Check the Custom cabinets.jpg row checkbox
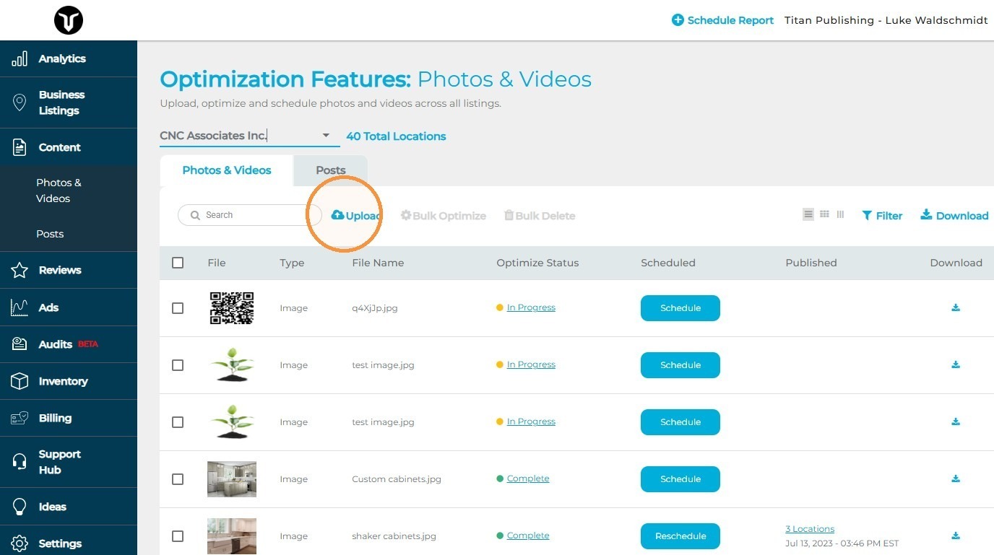This screenshot has width=994, height=555. [178, 479]
